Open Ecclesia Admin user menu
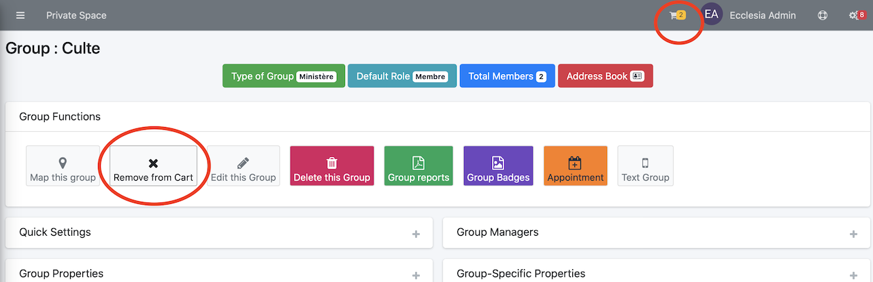 coord(763,15)
